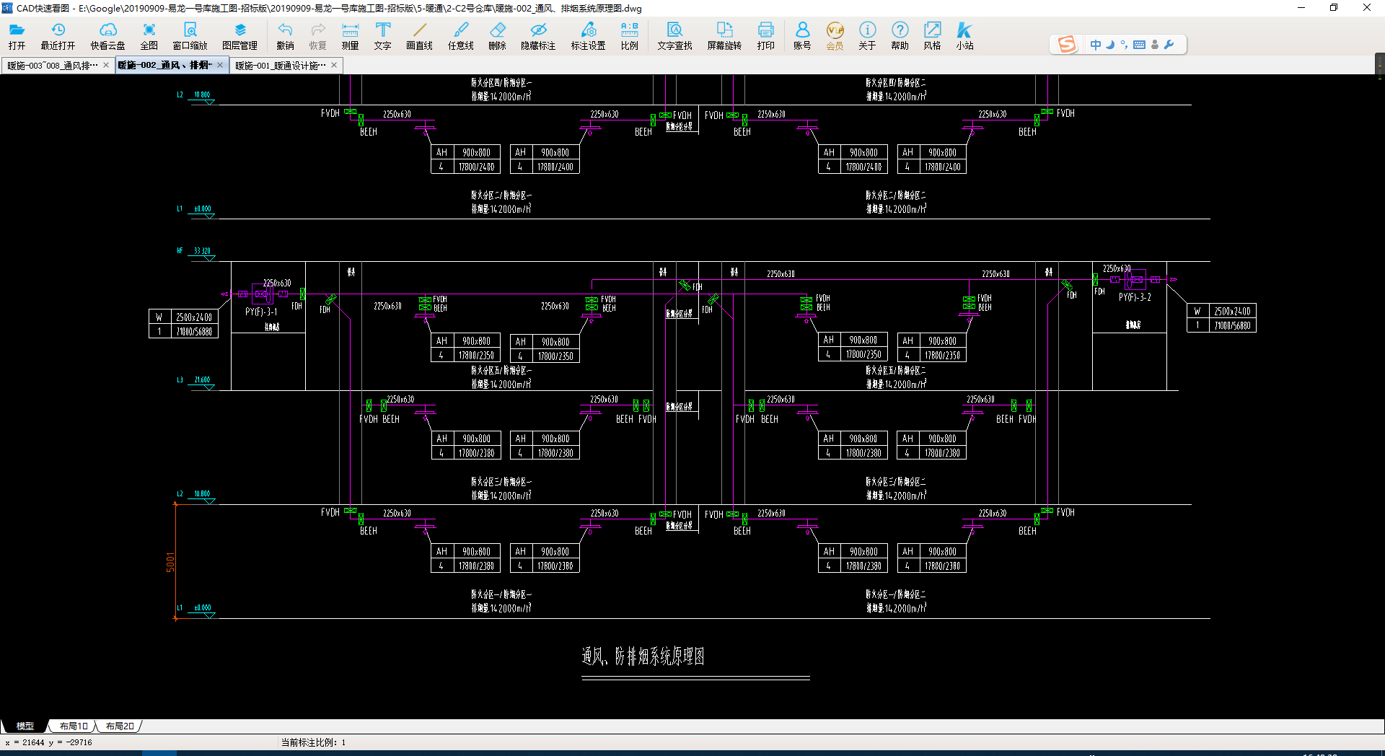This screenshot has height=756, width=1385.
Task: Open 文字查找 text search
Action: pyautogui.click(x=674, y=35)
